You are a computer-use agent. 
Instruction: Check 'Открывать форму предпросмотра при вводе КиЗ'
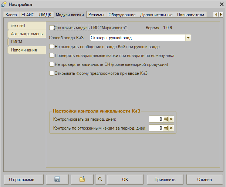click(x=52, y=73)
